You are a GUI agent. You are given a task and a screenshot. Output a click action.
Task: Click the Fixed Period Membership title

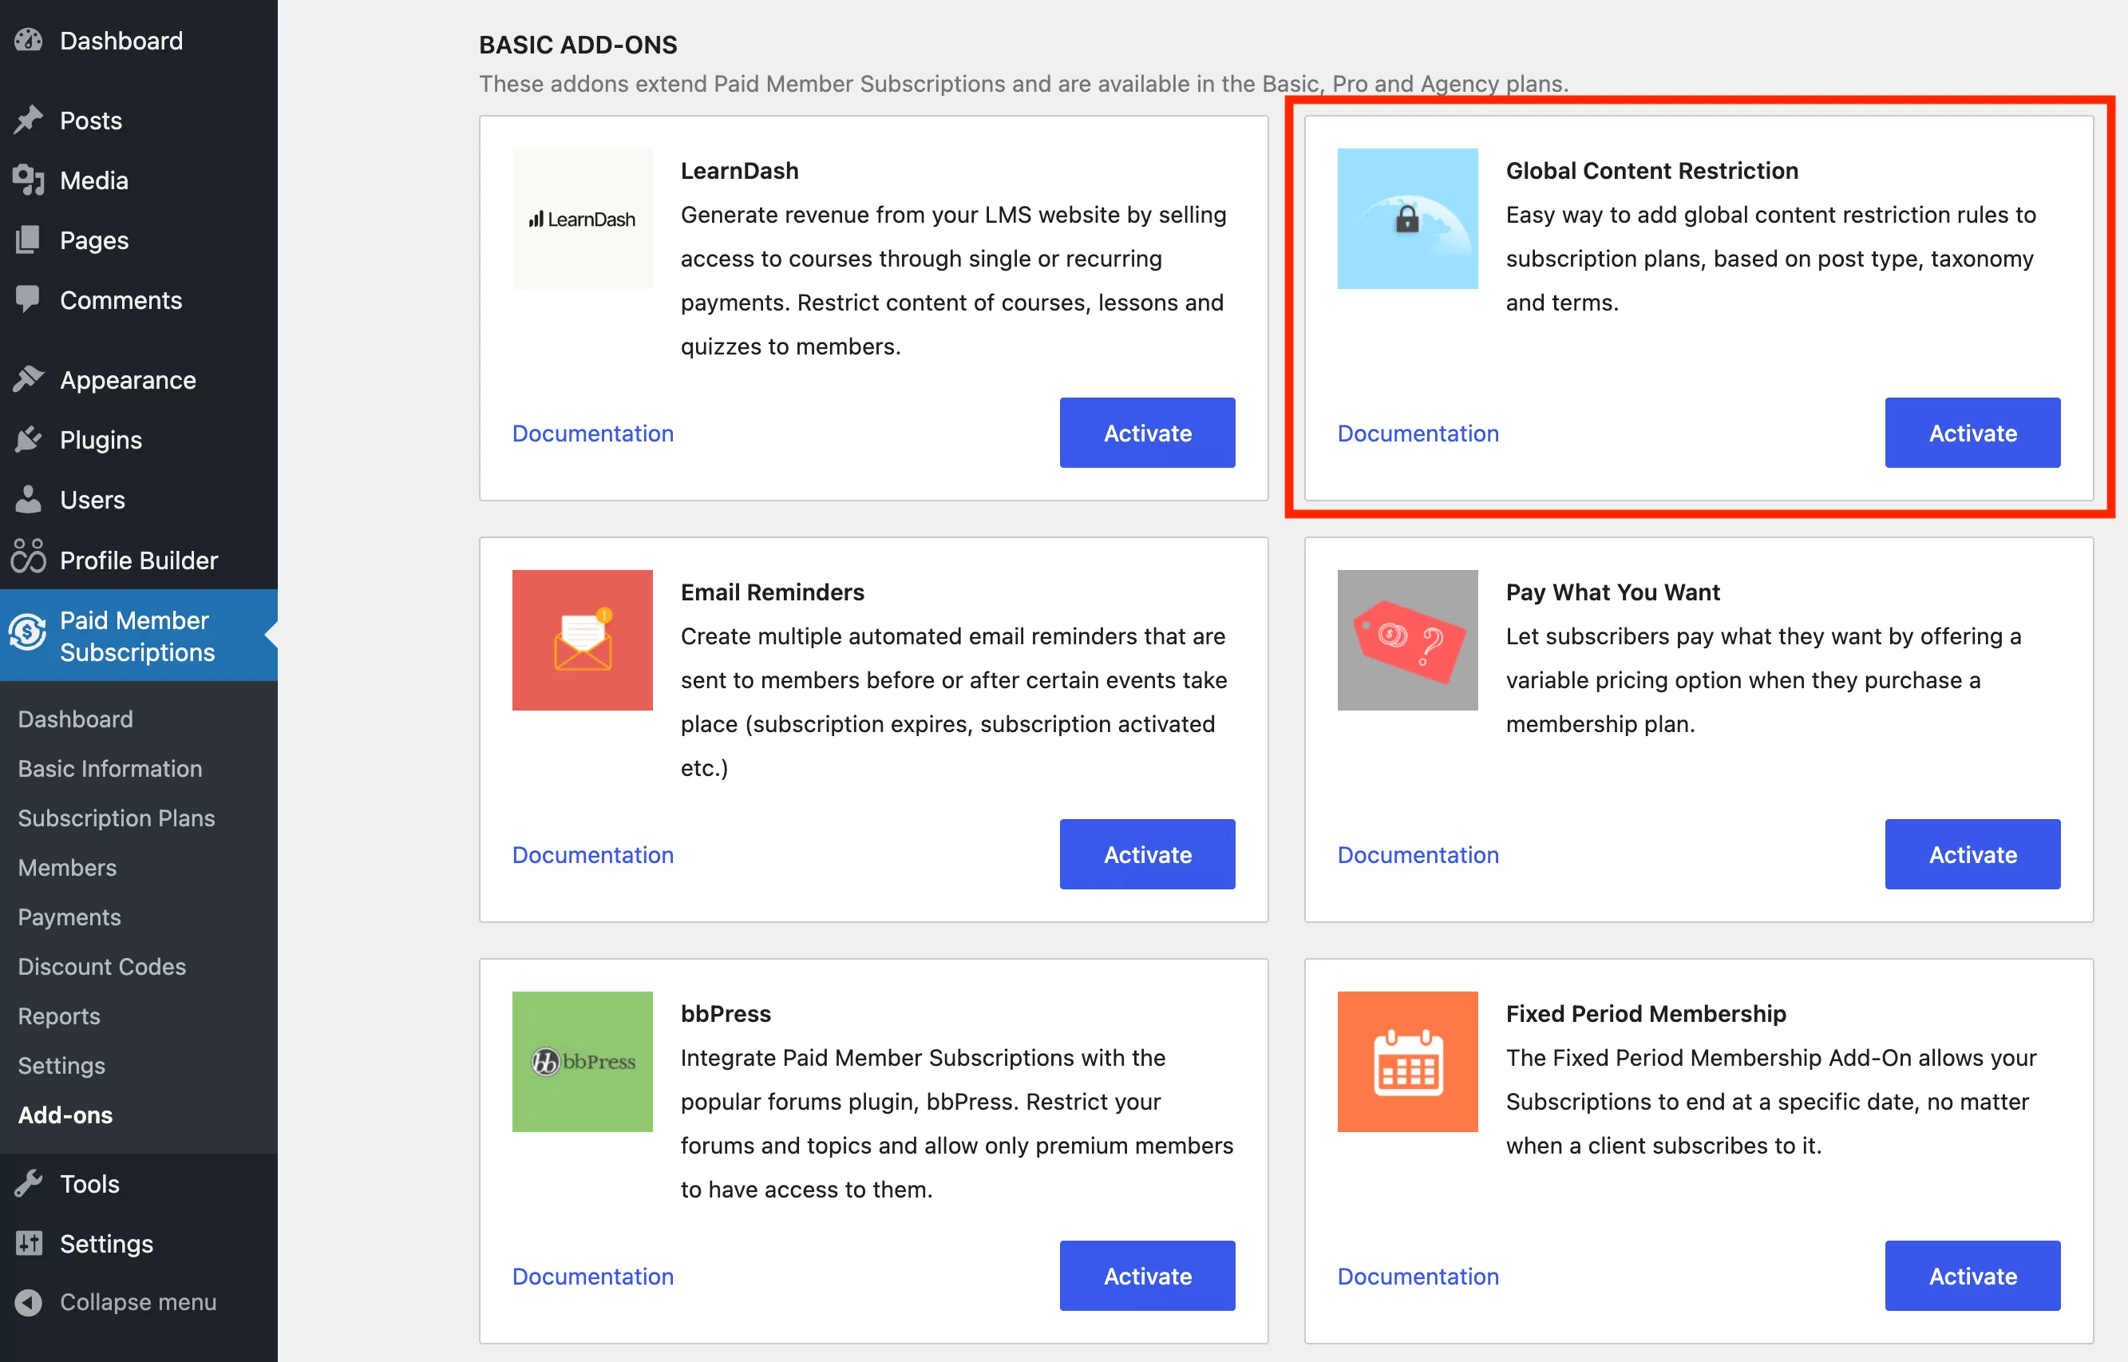pos(1645,1014)
